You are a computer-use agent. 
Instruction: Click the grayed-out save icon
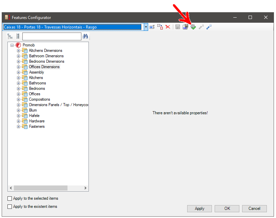[178, 27]
